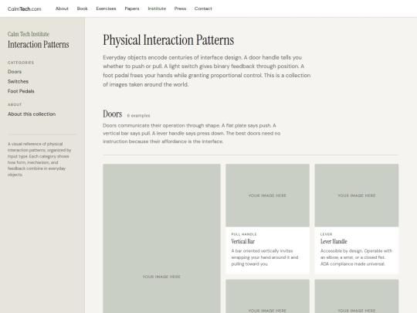Click the LEVER label above Lever Handle

(x=327, y=234)
